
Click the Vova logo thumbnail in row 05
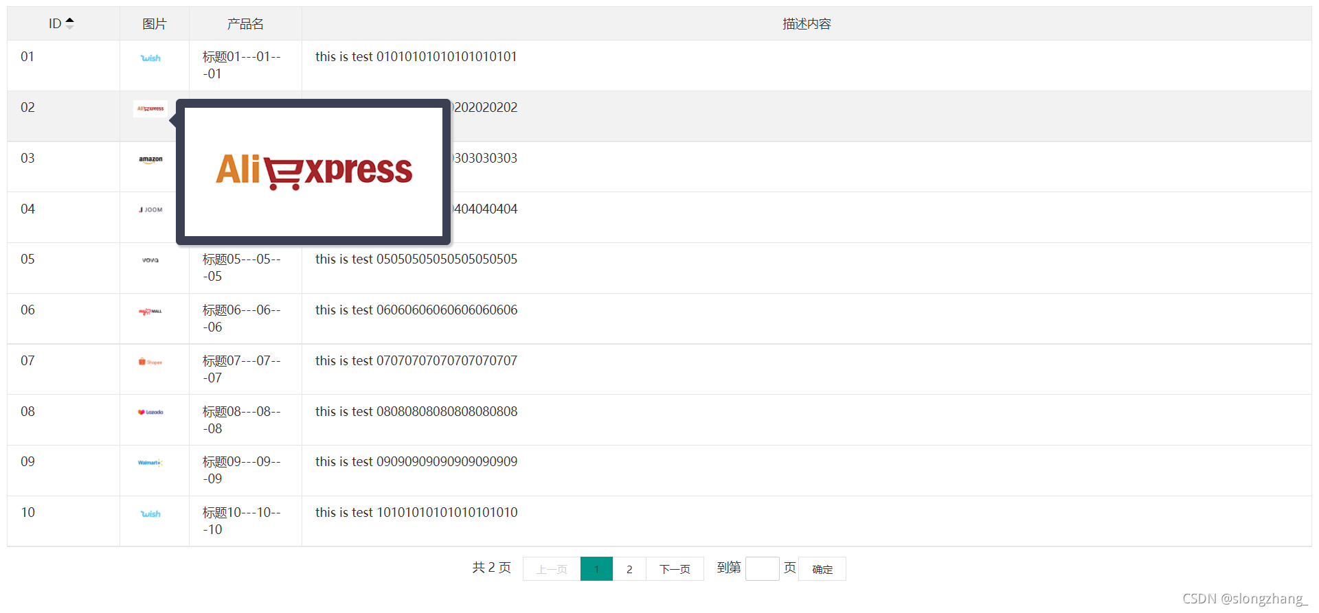click(150, 260)
